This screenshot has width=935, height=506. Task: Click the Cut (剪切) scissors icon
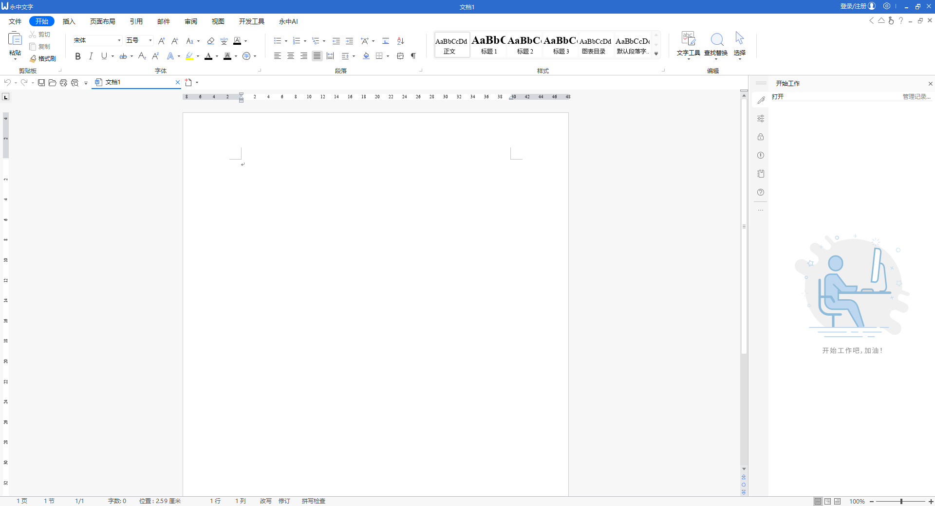(x=33, y=35)
